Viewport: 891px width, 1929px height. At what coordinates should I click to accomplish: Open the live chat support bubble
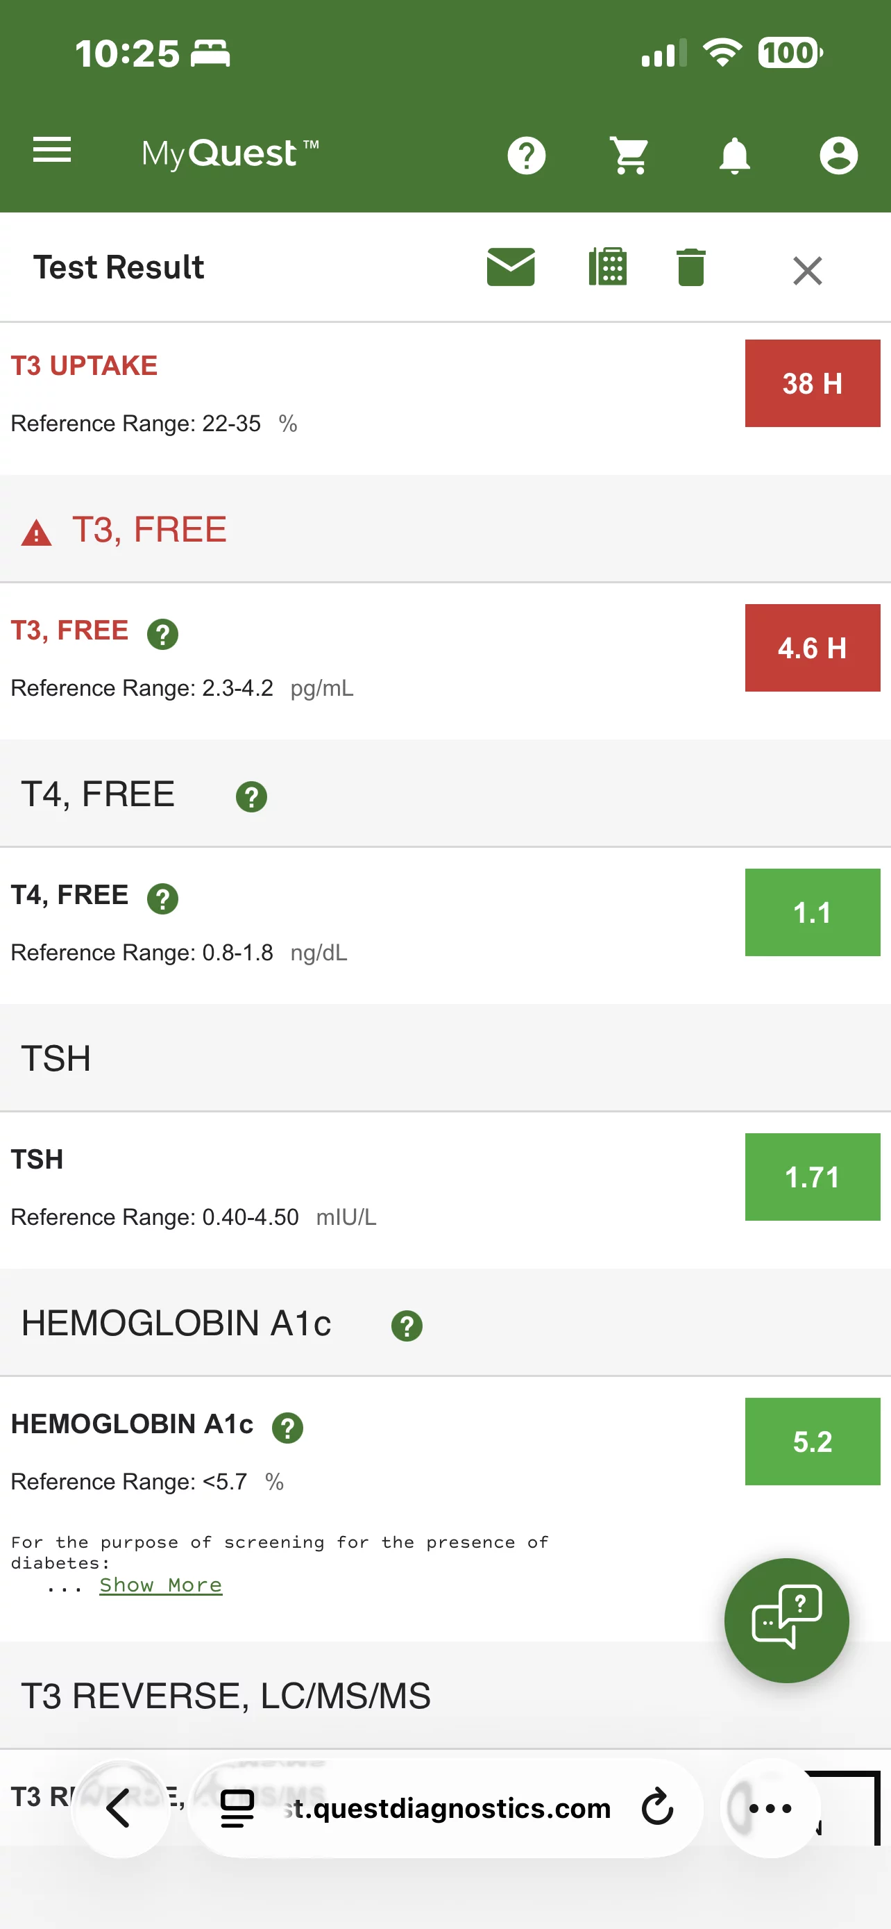(786, 1621)
